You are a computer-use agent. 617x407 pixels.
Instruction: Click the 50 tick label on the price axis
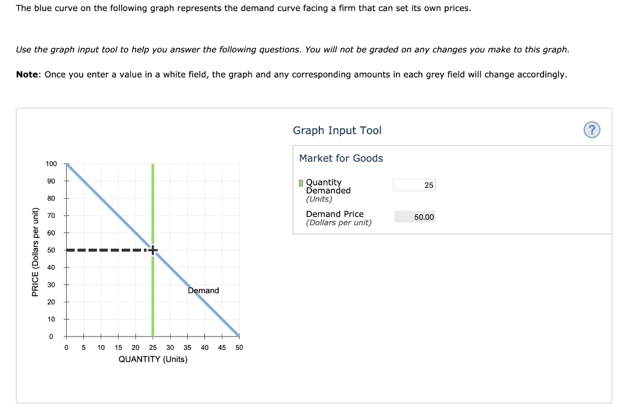click(51, 250)
